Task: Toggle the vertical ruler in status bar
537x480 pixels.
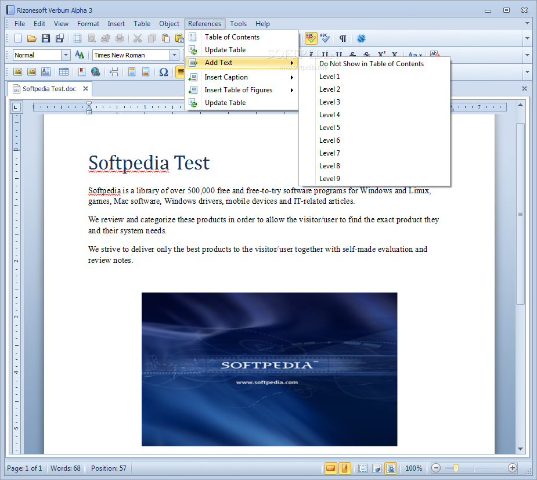Action: 344,468
